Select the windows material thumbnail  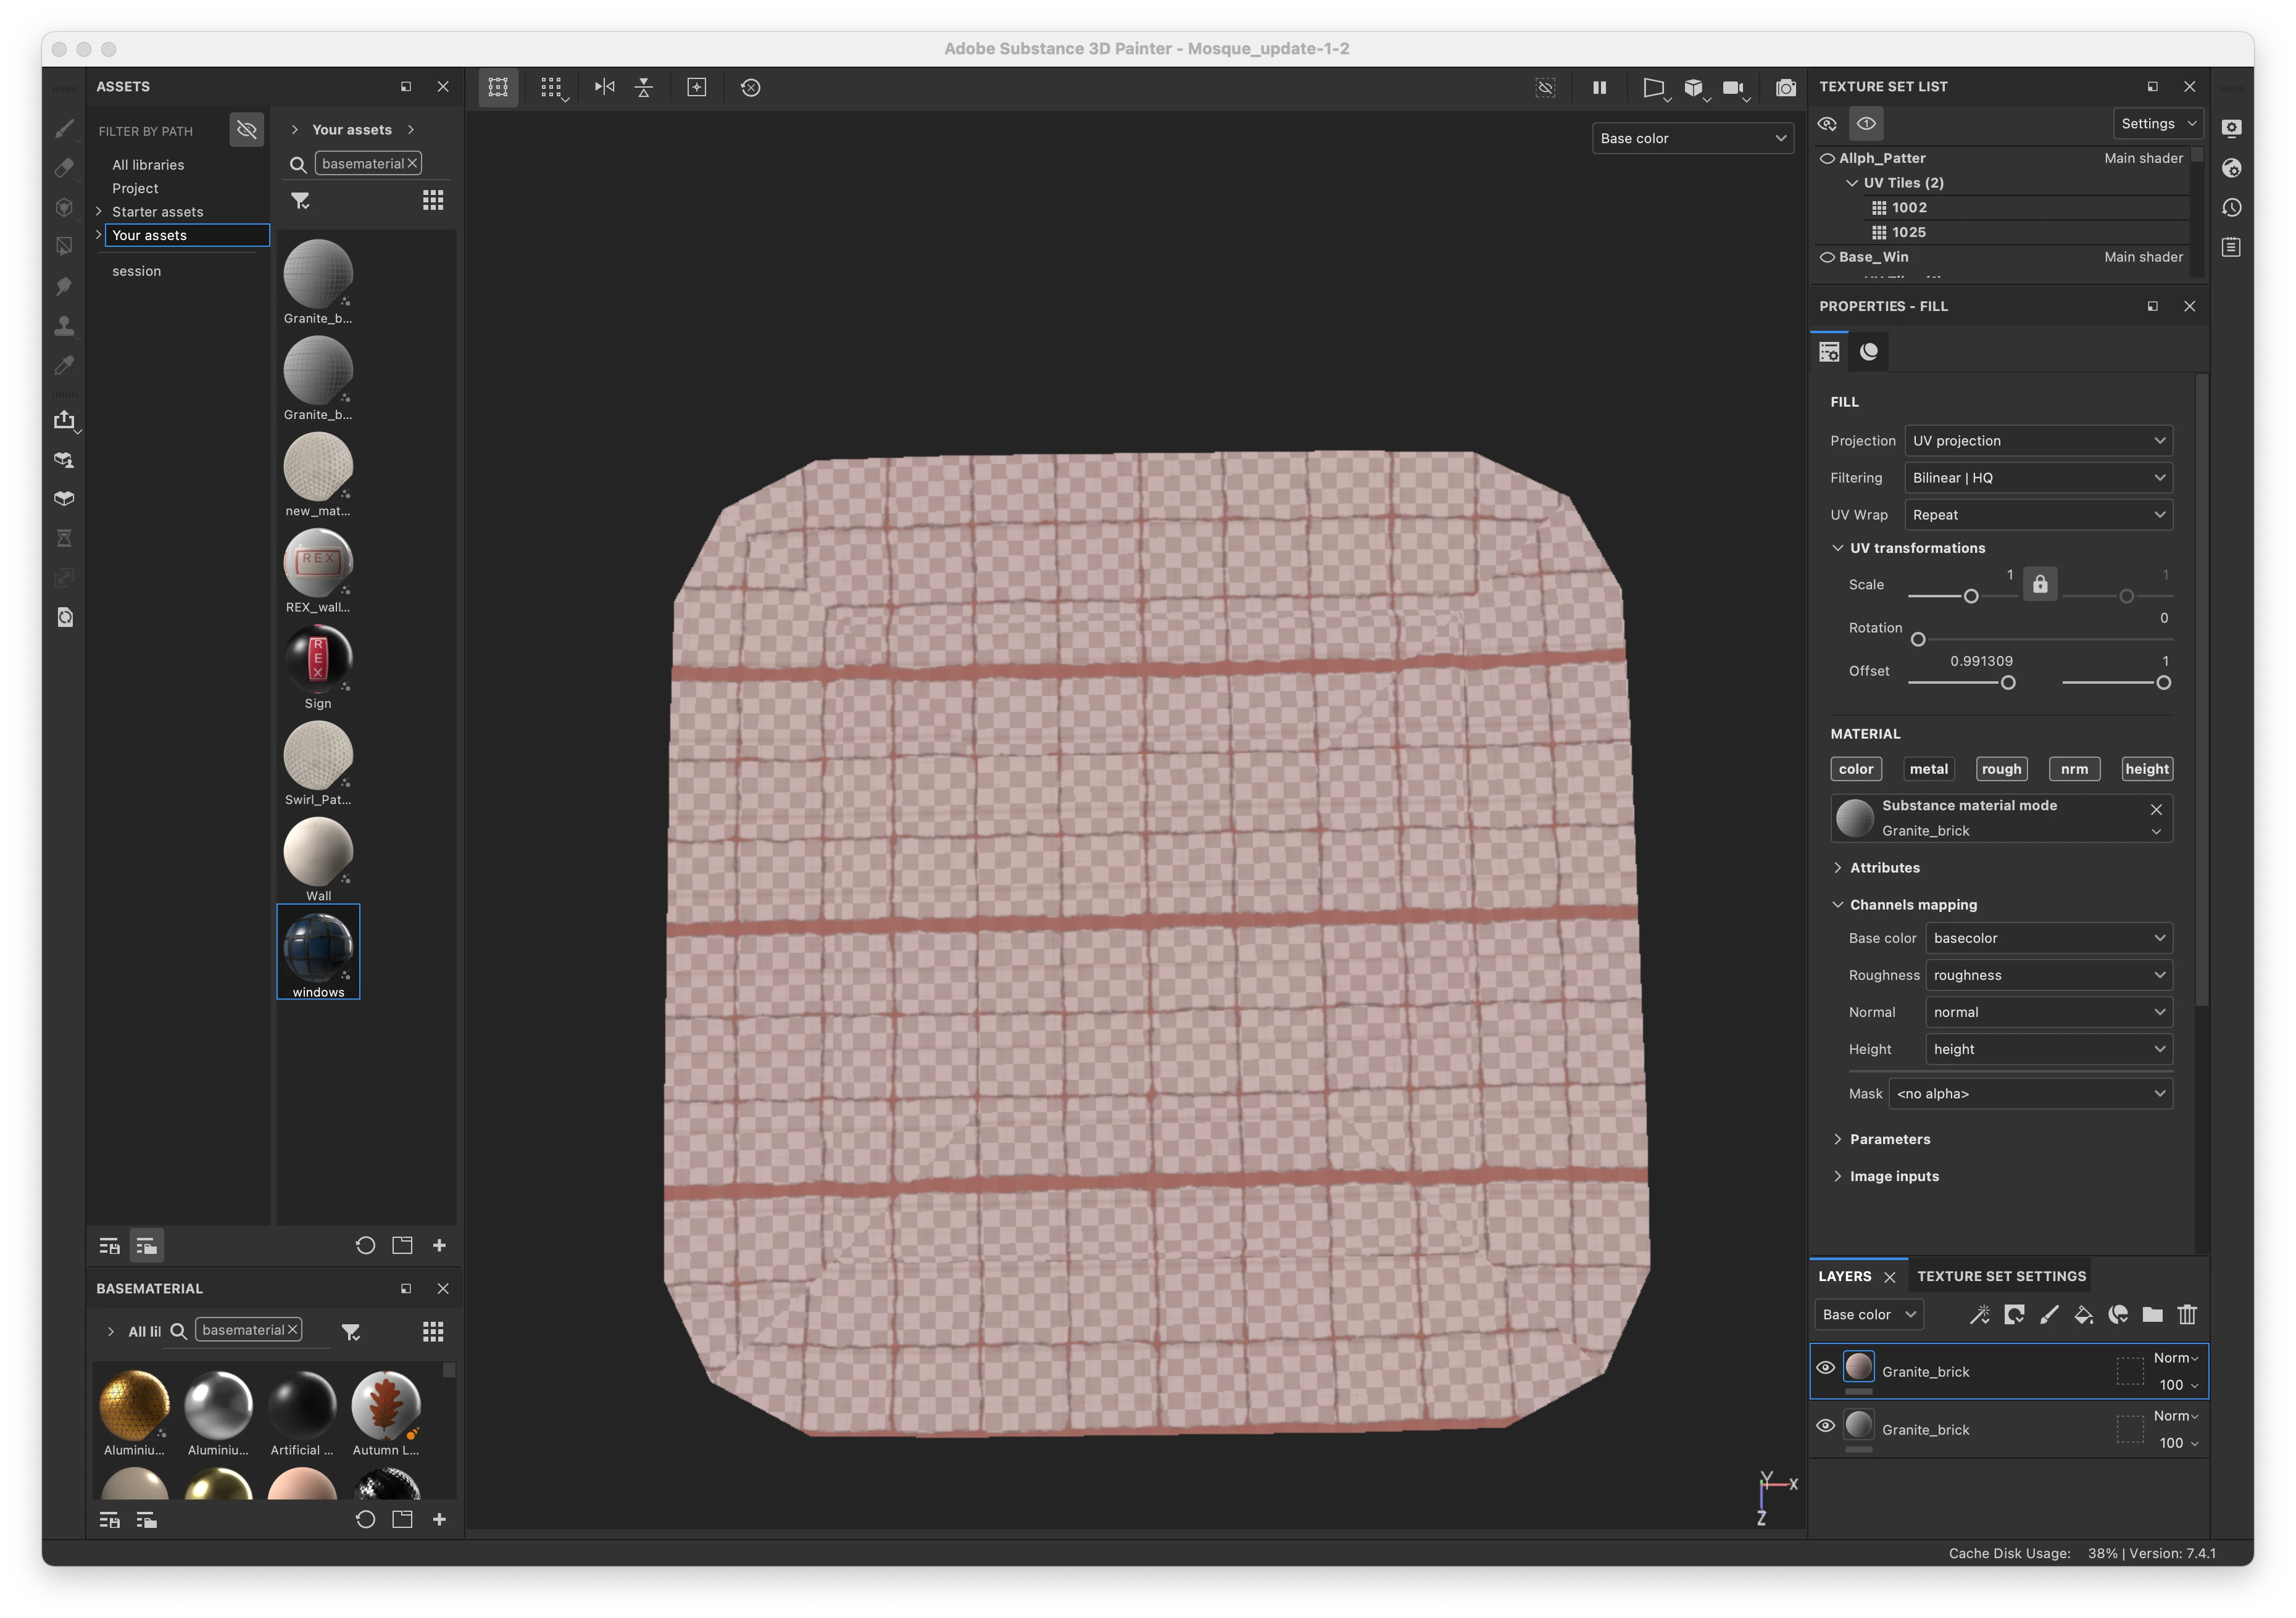pyautogui.click(x=318, y=947)
